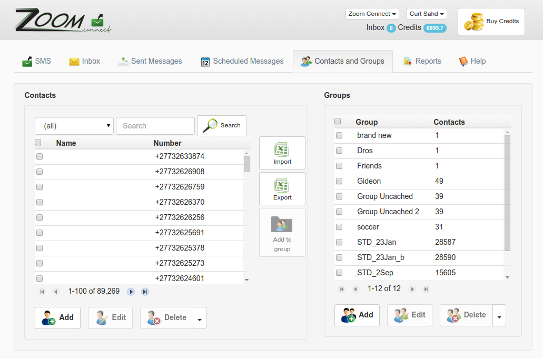The height and width of the screenshot is (359, 543).
Task: Jump to last page of contacts
Action: (x=145, y=292)
